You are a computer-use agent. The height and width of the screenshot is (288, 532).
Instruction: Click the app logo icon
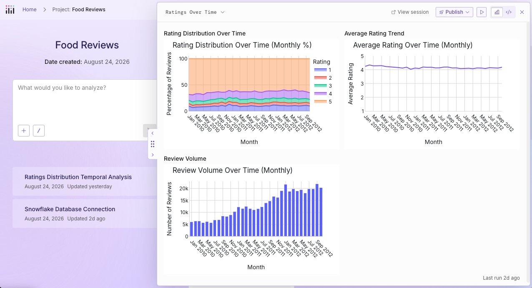[x=10, y=10]
